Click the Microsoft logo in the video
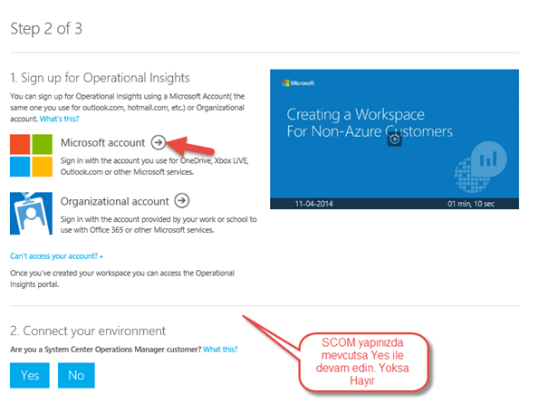The width and height of the screenshot is (548, 403). pos(298,82)
